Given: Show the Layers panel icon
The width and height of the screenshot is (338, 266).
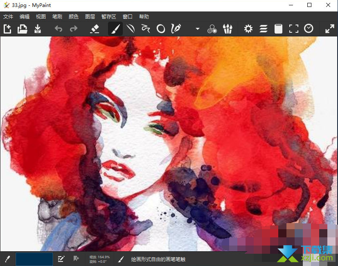Looking at the screenshot, I should point(264,29).
